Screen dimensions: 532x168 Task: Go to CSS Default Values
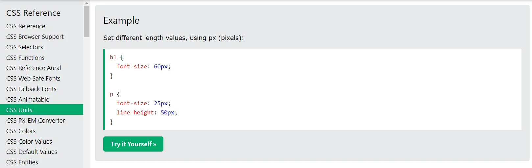pyautogui.click(x=32, y=152)
